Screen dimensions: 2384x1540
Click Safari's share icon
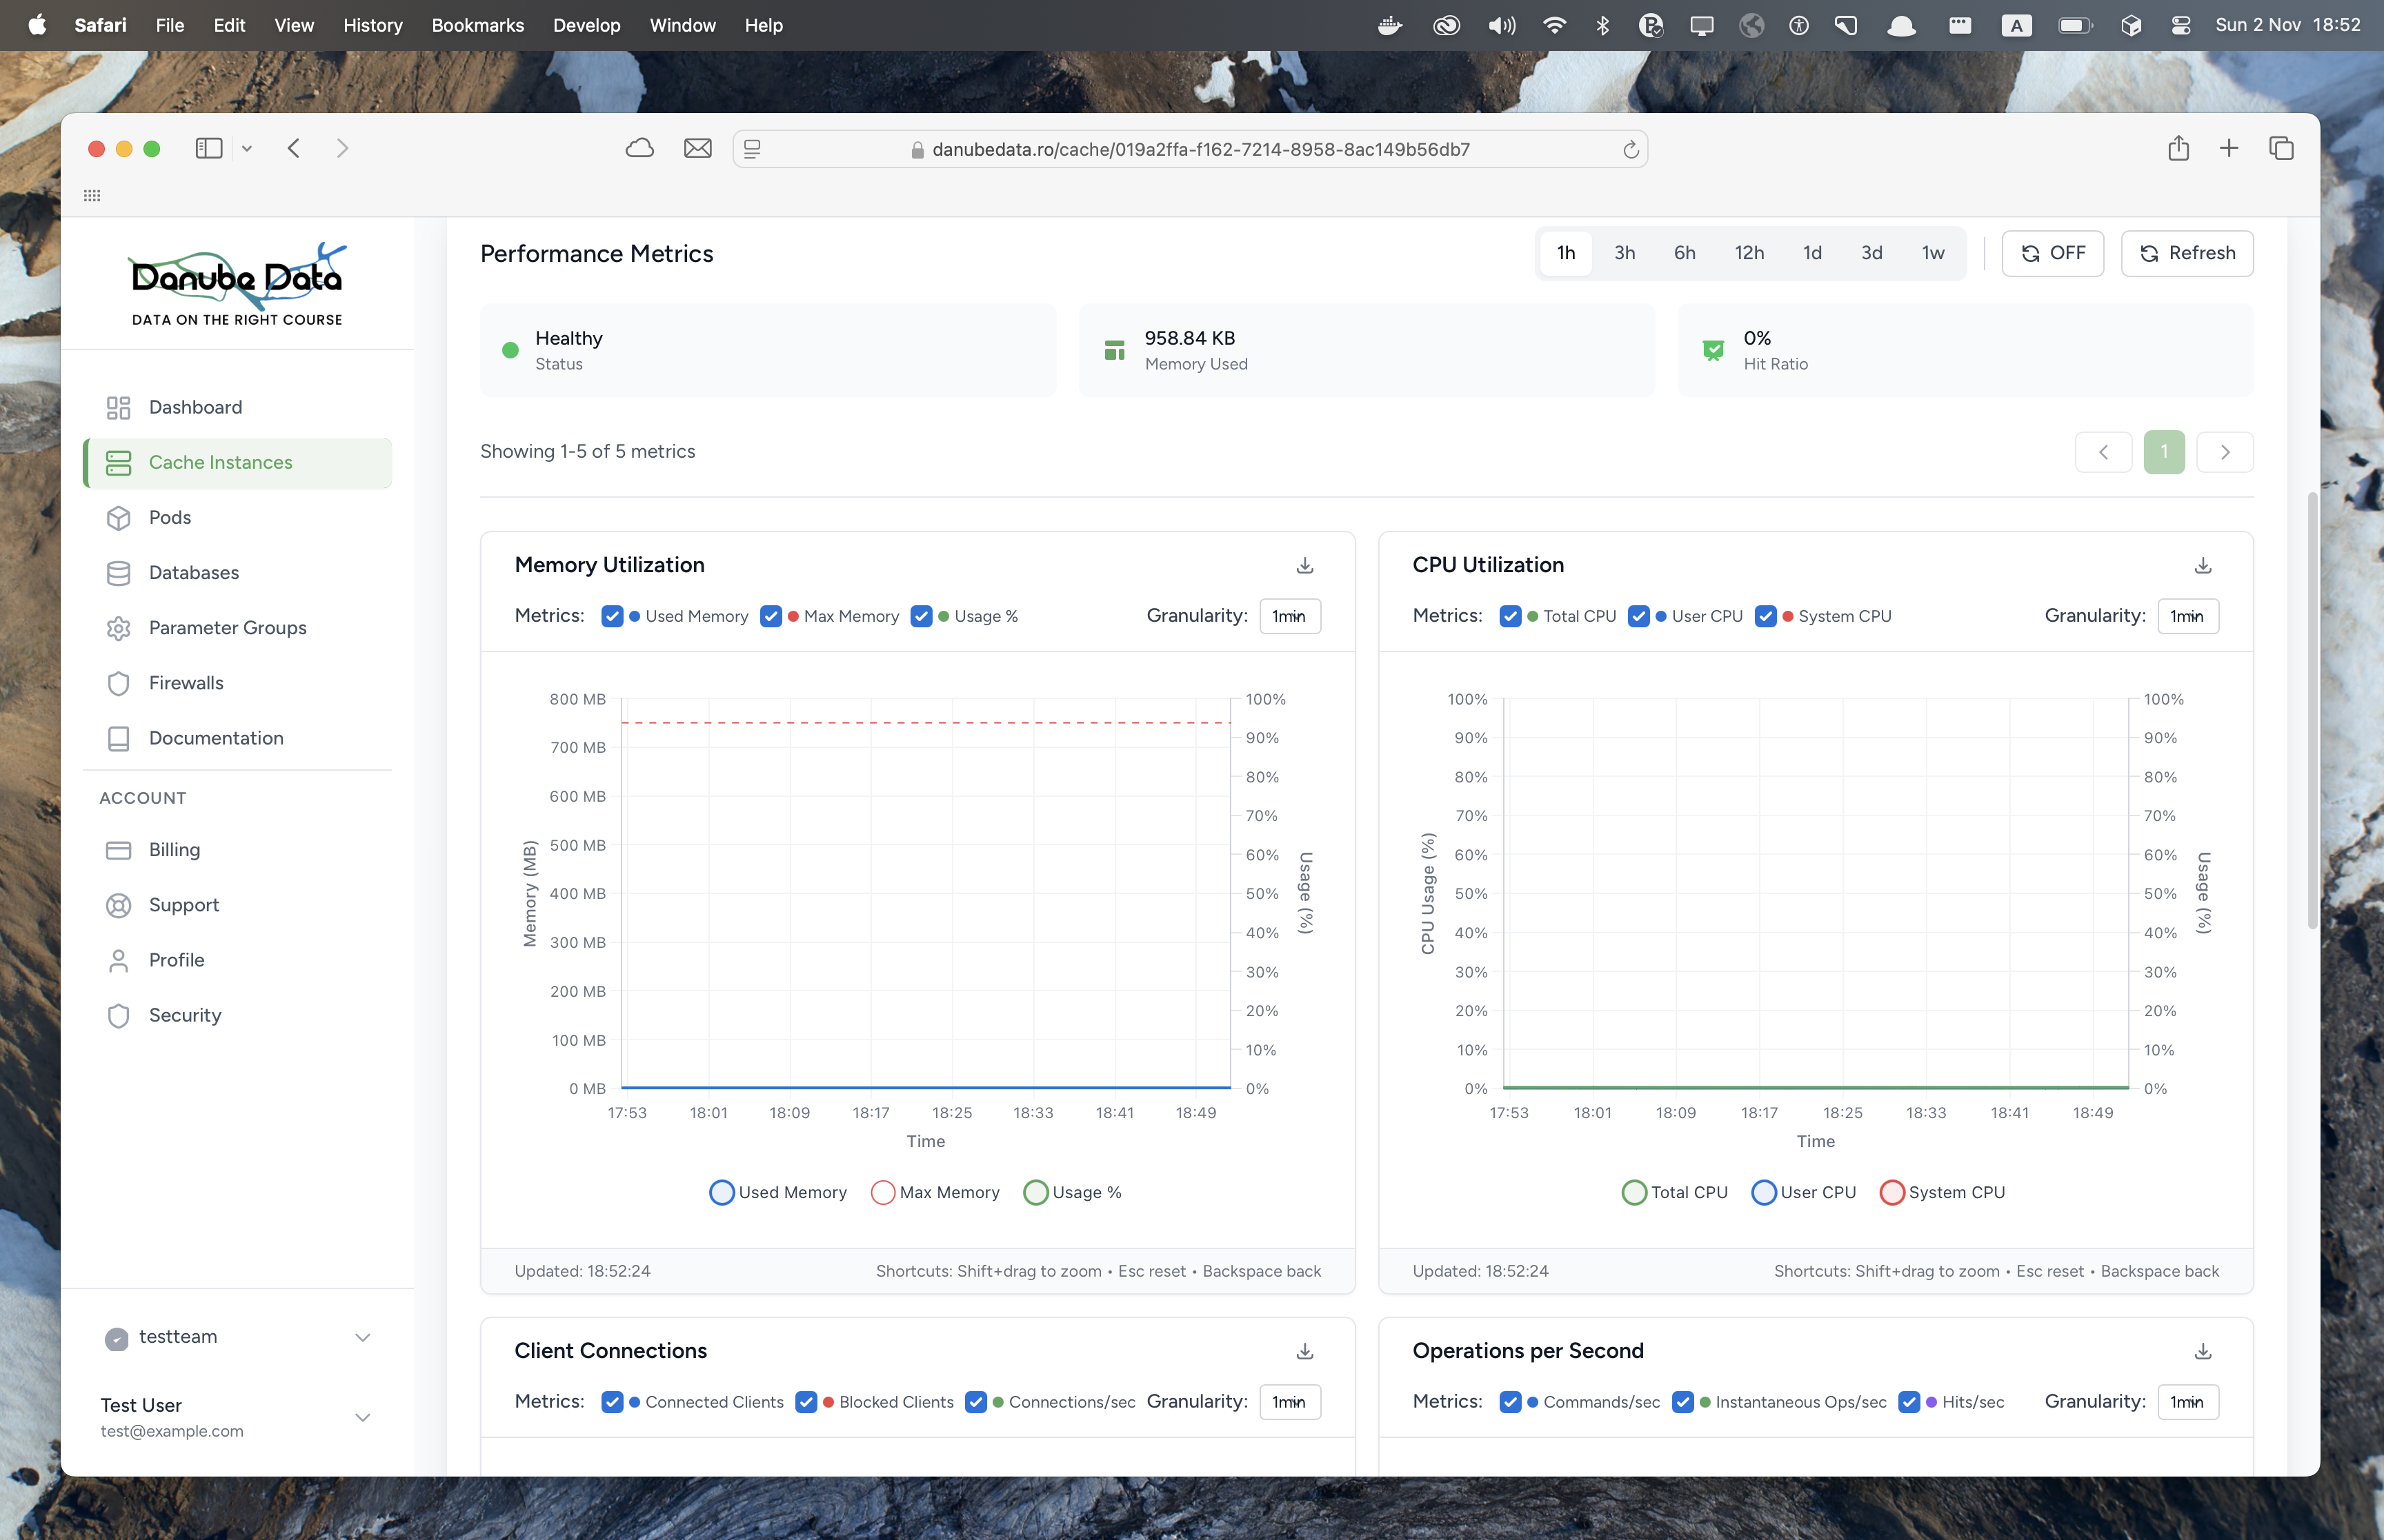coord(2178,149)
